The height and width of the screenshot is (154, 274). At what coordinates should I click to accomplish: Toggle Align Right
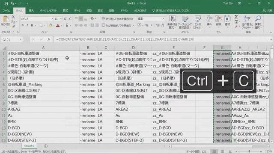click(86, 26)
